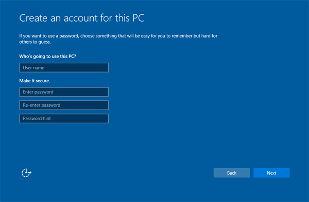Open the Ease of Access icon
The width and height of the screenshot is (309, 202).
click(26, 173)
